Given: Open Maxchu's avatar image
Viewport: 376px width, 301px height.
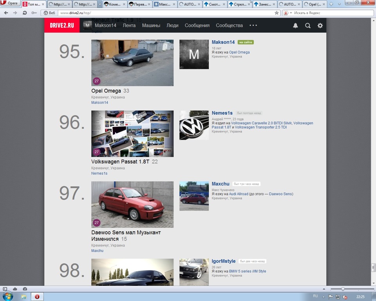Looking at the screenshot, I should 194,196.
